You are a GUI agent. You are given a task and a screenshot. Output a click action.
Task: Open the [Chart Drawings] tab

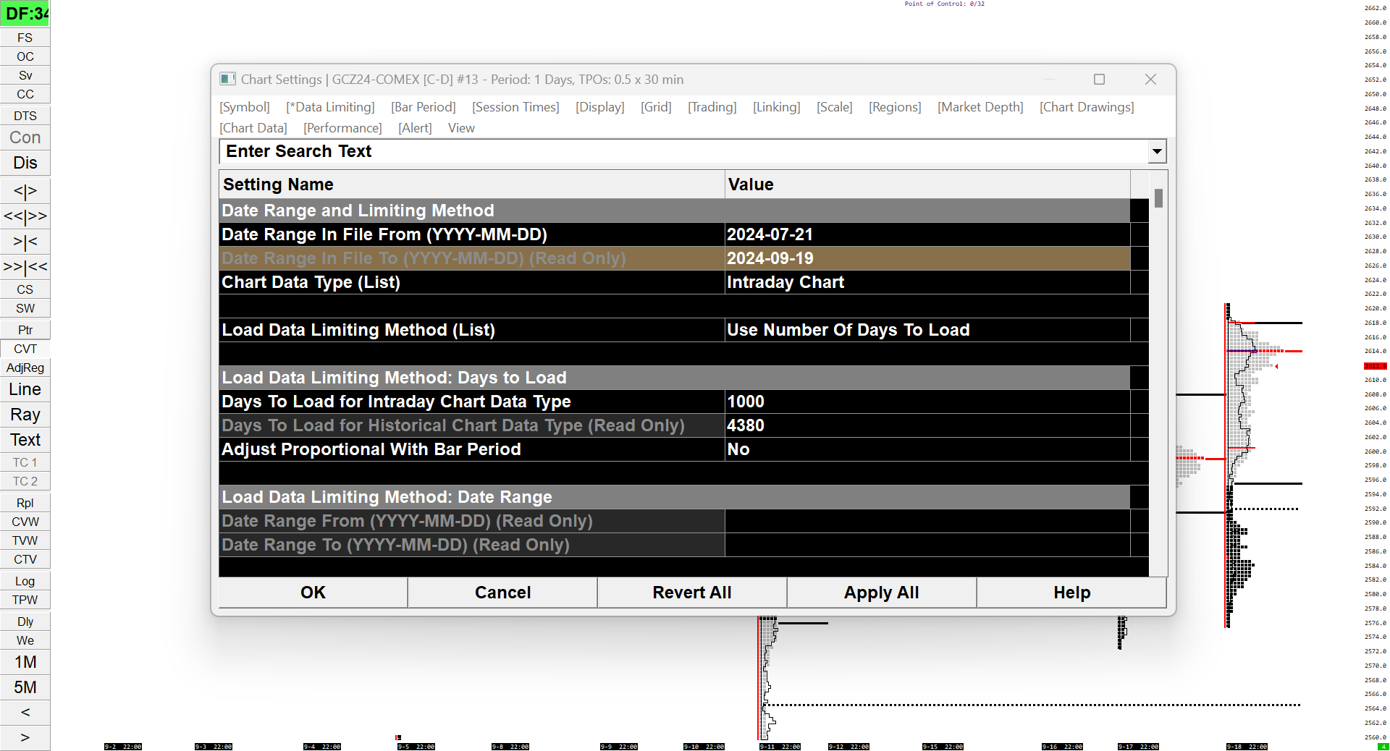pyautogui.click(x=1087, y=107)
